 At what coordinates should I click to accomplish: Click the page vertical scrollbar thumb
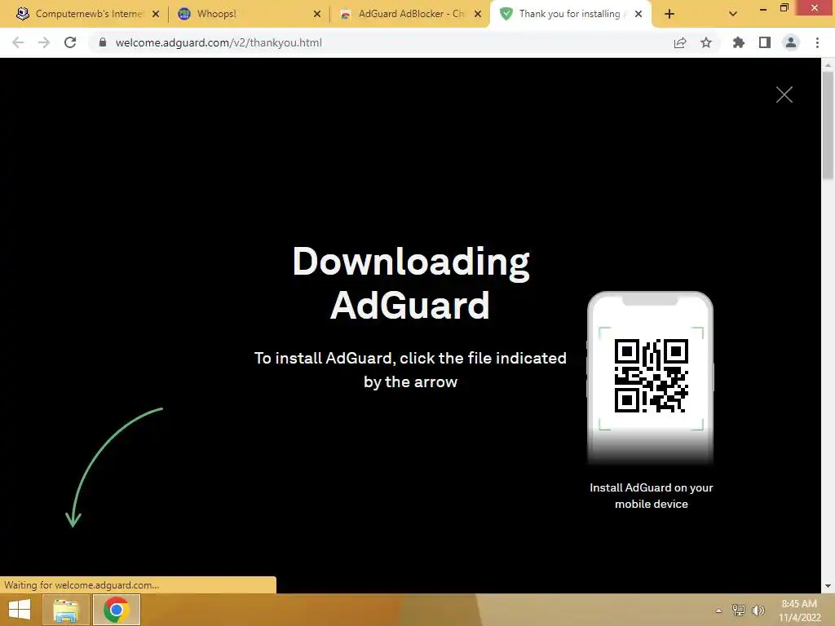click(828, 125)
